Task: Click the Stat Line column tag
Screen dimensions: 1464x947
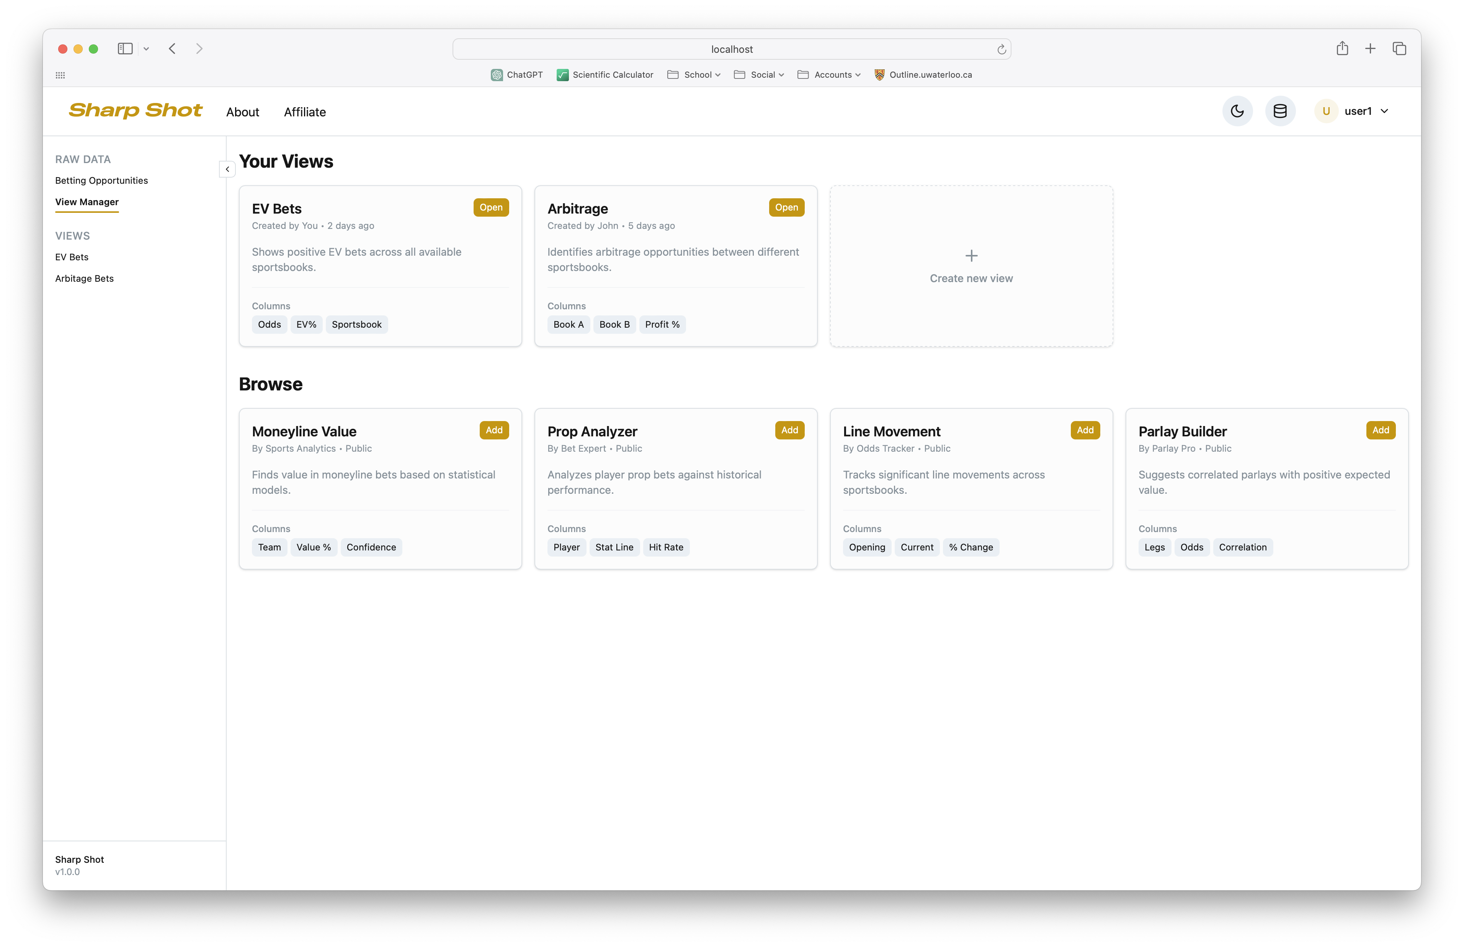Action: [614, 547]
